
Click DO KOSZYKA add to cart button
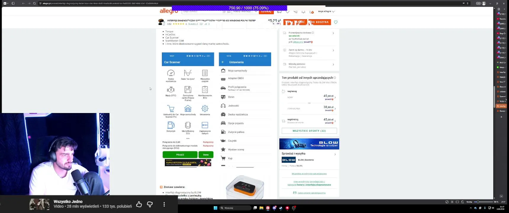click(x=320, y=22)
